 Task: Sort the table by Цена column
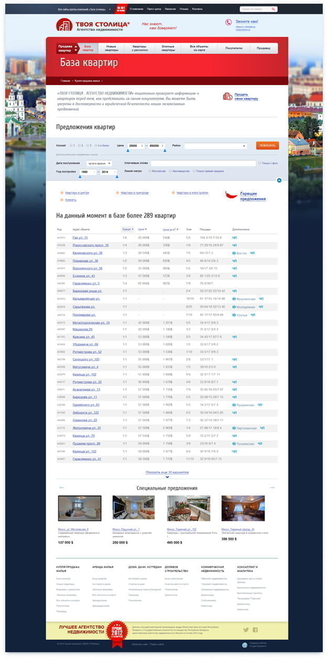pyautogui.click(x=142, y=230)
